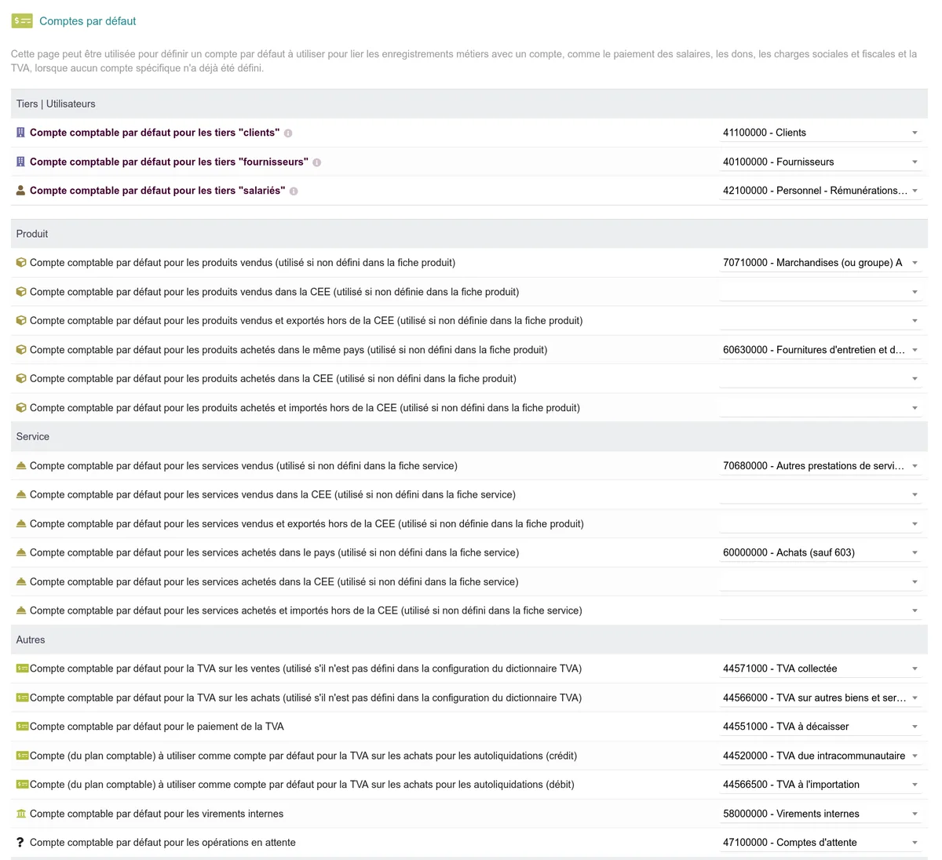Click money icon for autoliquidations (débit) row
This screenshot has width=942, height=860.
(22, 785)
